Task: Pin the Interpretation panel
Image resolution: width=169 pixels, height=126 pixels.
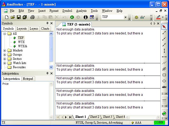Action: click(x=47, y=73)
